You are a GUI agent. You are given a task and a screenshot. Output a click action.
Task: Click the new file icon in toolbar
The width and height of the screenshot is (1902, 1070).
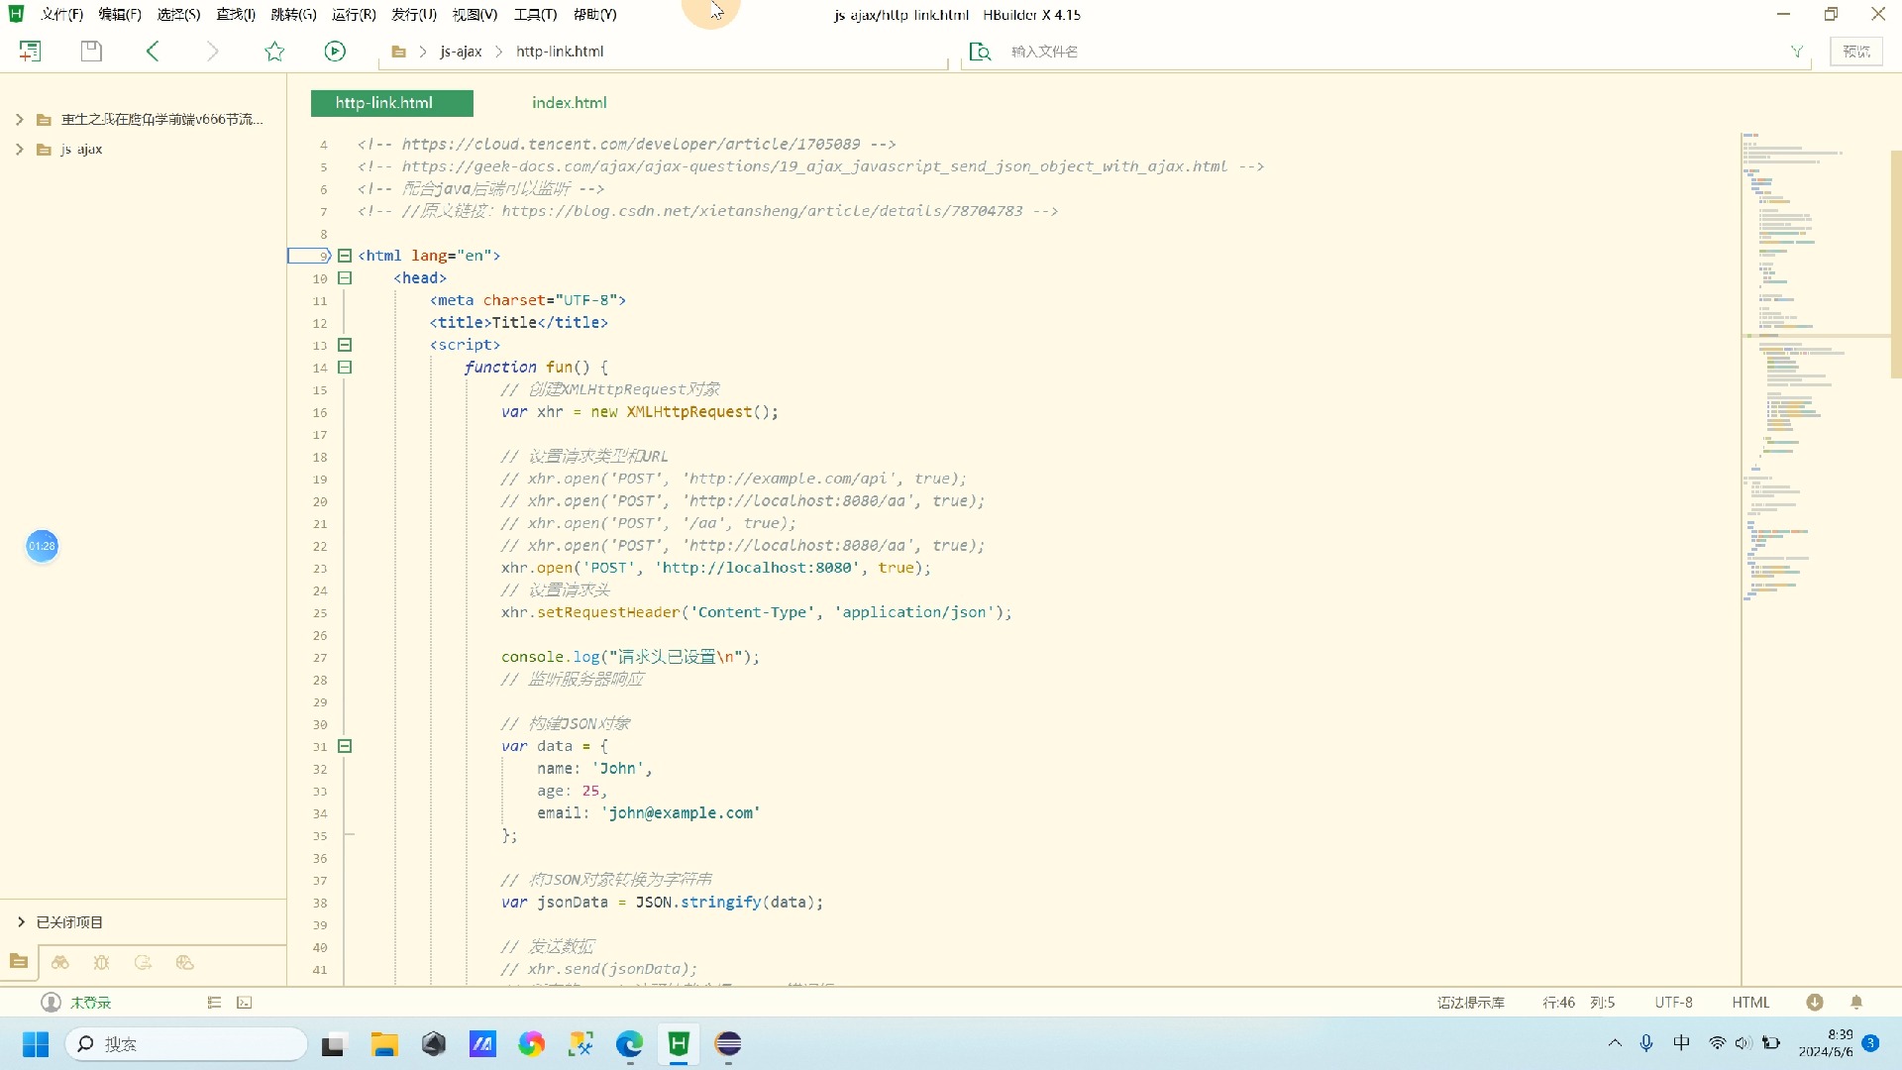31,52
